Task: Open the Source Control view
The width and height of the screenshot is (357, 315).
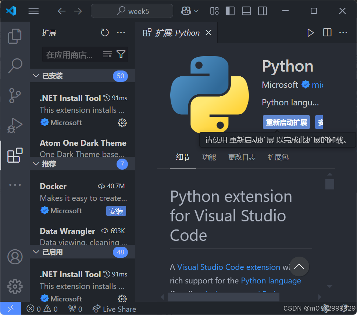Action: pyautogui.click(x=15, y=95)
